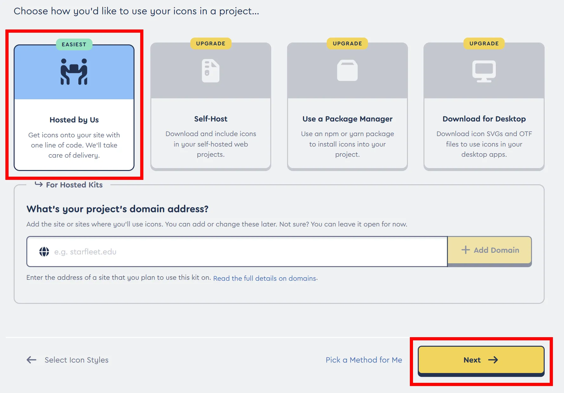Click UPGRADE badge above Self-Host
The image size is (564, 393).
pyautogui.click(x=211, y=43)
